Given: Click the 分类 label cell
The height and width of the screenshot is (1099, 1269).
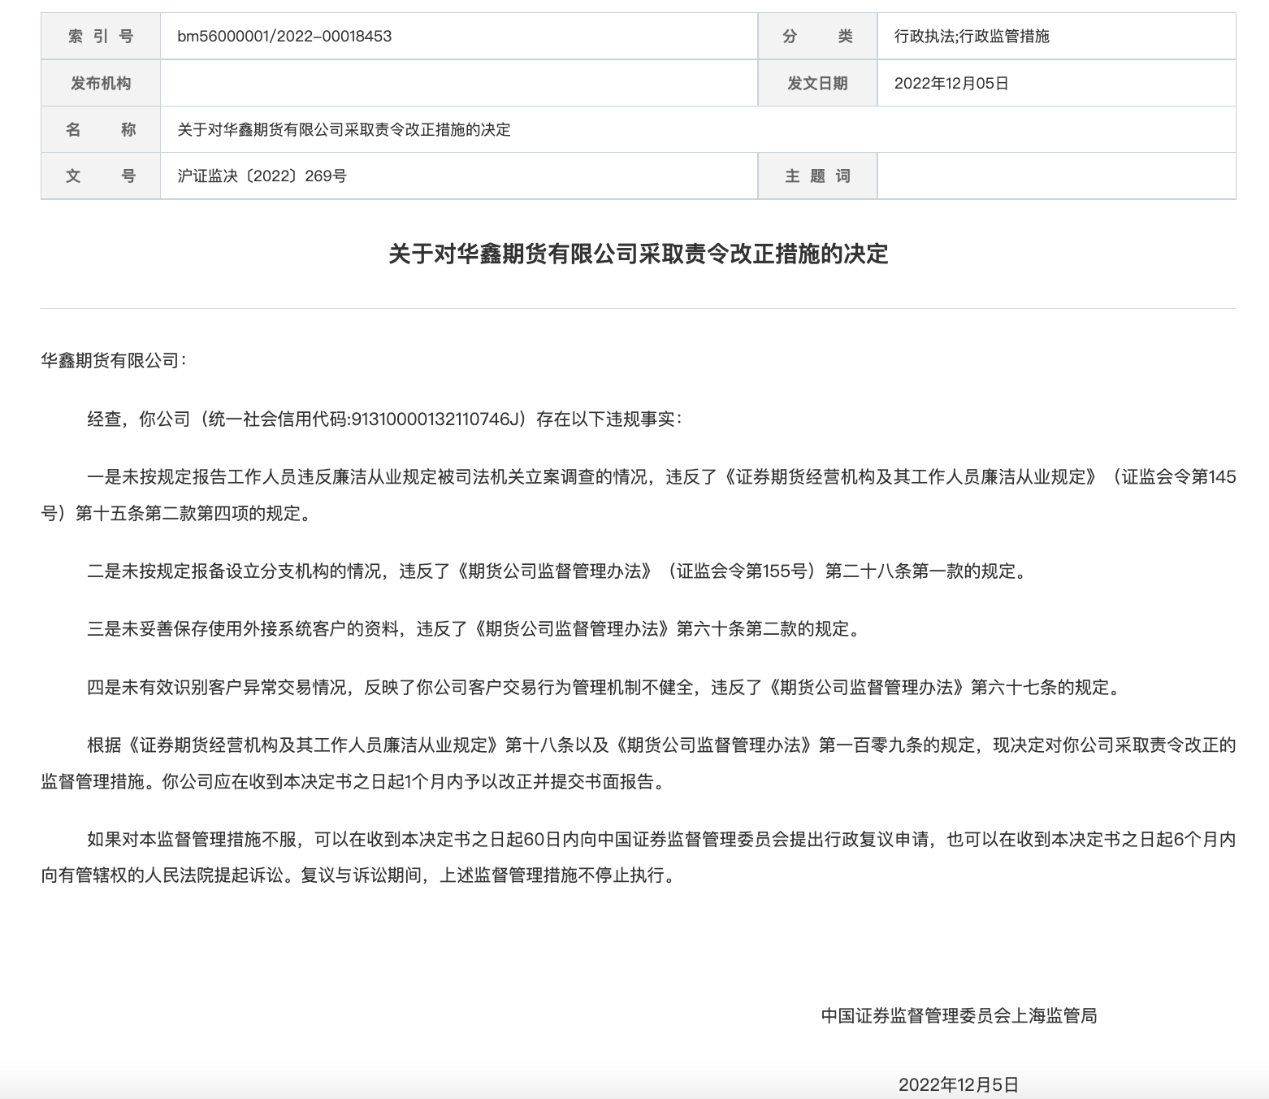Looking at the screenshot, I should click(816, 36).
